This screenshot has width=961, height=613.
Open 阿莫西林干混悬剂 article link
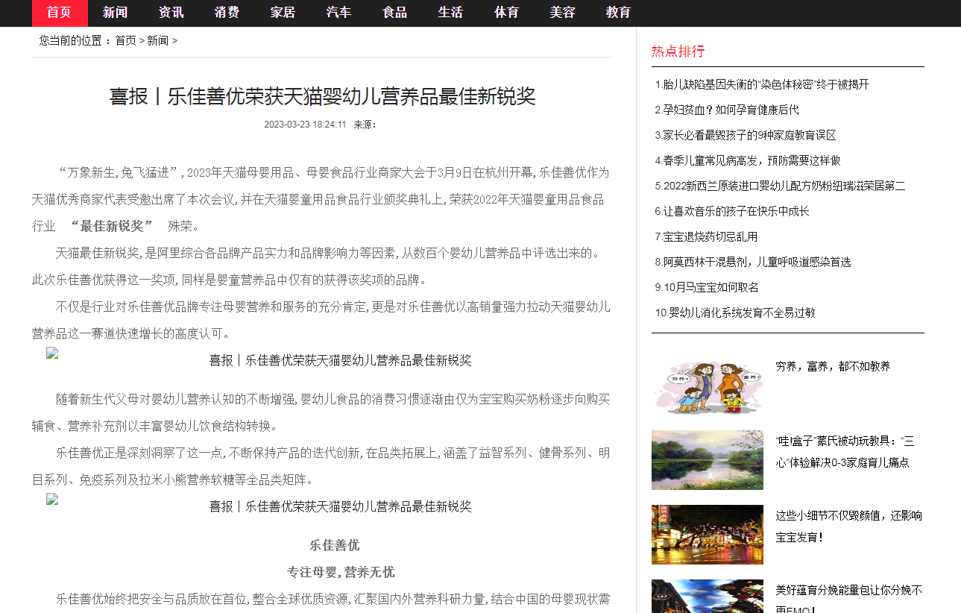(x=757, y=262)
